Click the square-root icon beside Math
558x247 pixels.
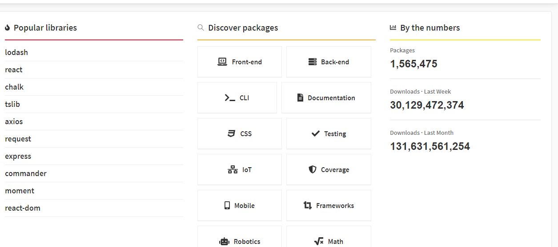[319, 242]
